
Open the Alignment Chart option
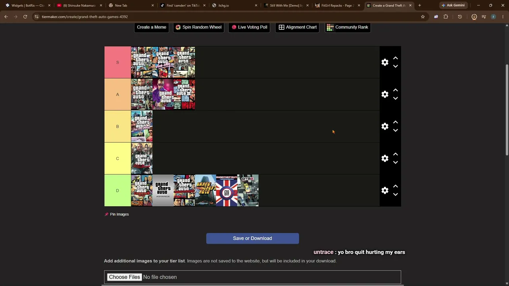[297, 27]
